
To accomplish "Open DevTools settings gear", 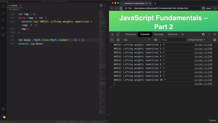I will point(203,34).
